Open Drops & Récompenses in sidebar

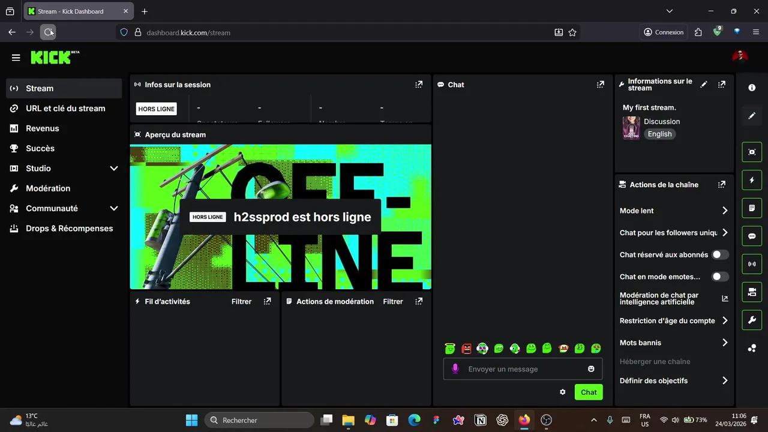(64, 229)
